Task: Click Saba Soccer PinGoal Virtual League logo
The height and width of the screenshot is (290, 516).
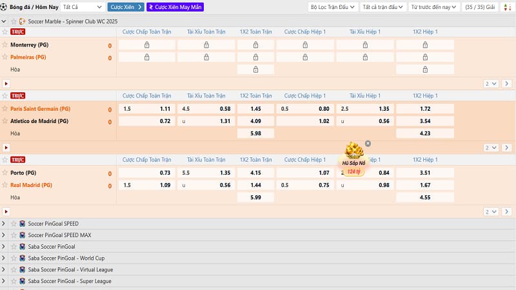Action: click(22, 269)
